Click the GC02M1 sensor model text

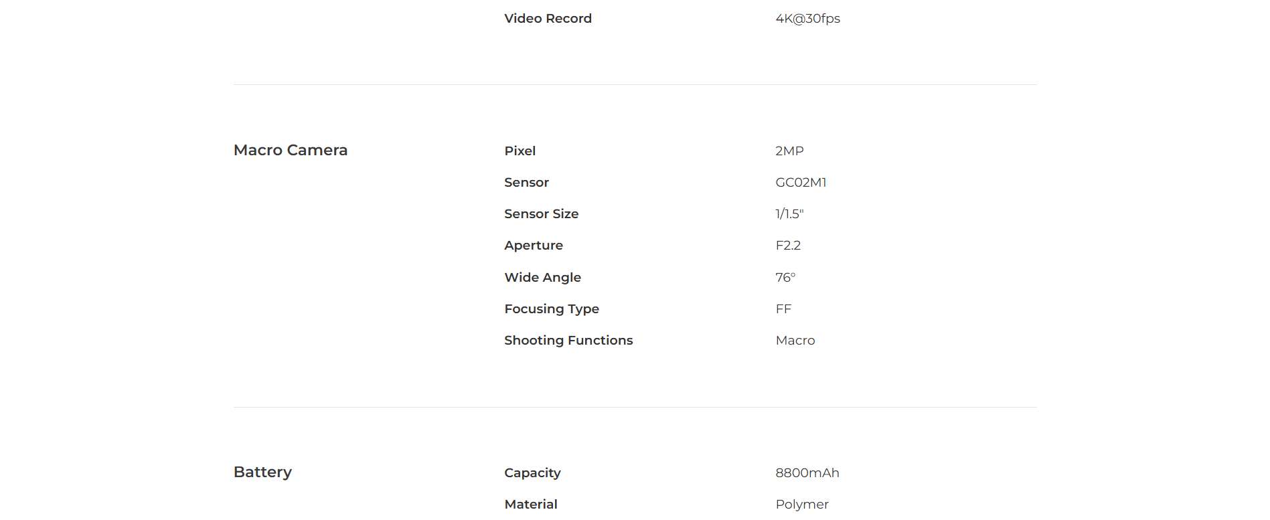[x=801, y=183]
